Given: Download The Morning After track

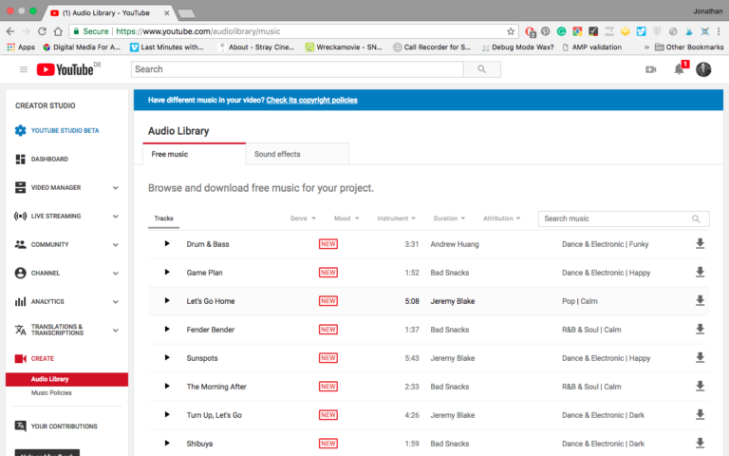Looking at the screenshot, I should [700, 386].
